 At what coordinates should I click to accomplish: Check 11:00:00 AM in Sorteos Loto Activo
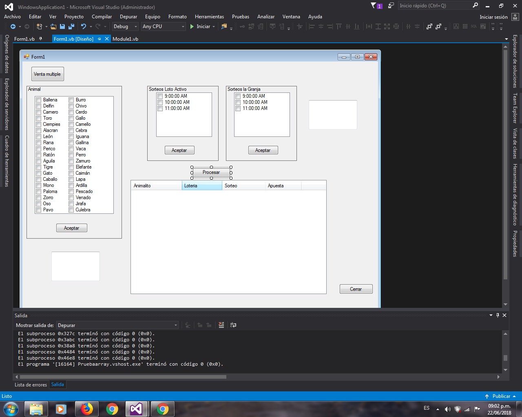[x=160, y=108]
